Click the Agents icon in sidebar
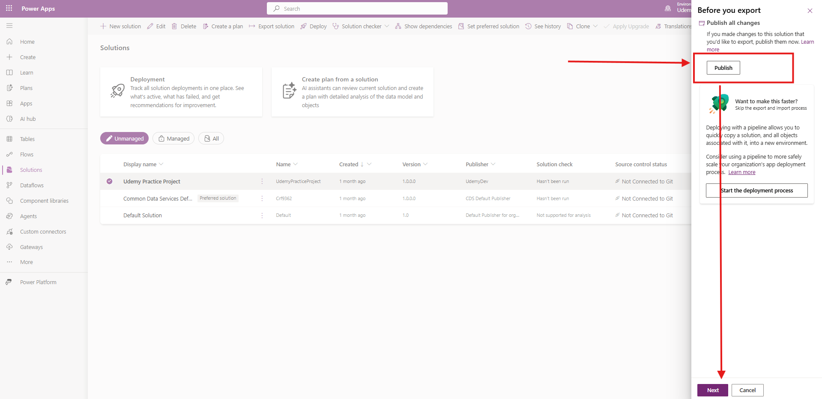Image resolution: width=822 pixels, height=399 pixels. [x=9, y=216]
